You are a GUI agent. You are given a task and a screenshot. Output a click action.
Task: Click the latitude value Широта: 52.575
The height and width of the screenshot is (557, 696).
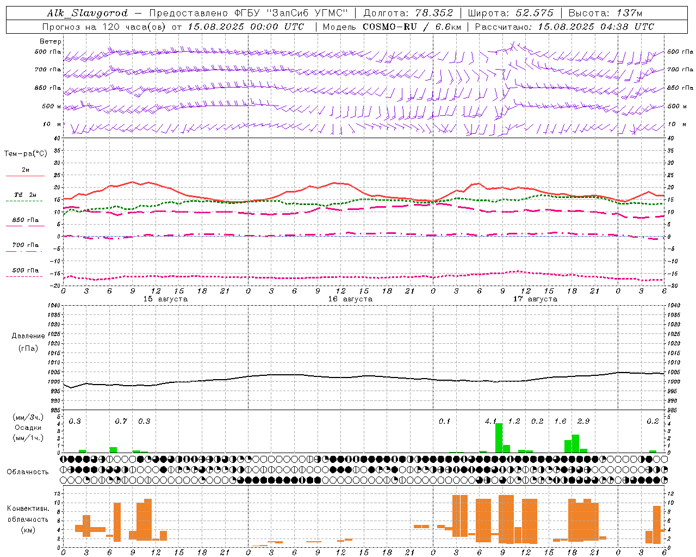[511, 13]
